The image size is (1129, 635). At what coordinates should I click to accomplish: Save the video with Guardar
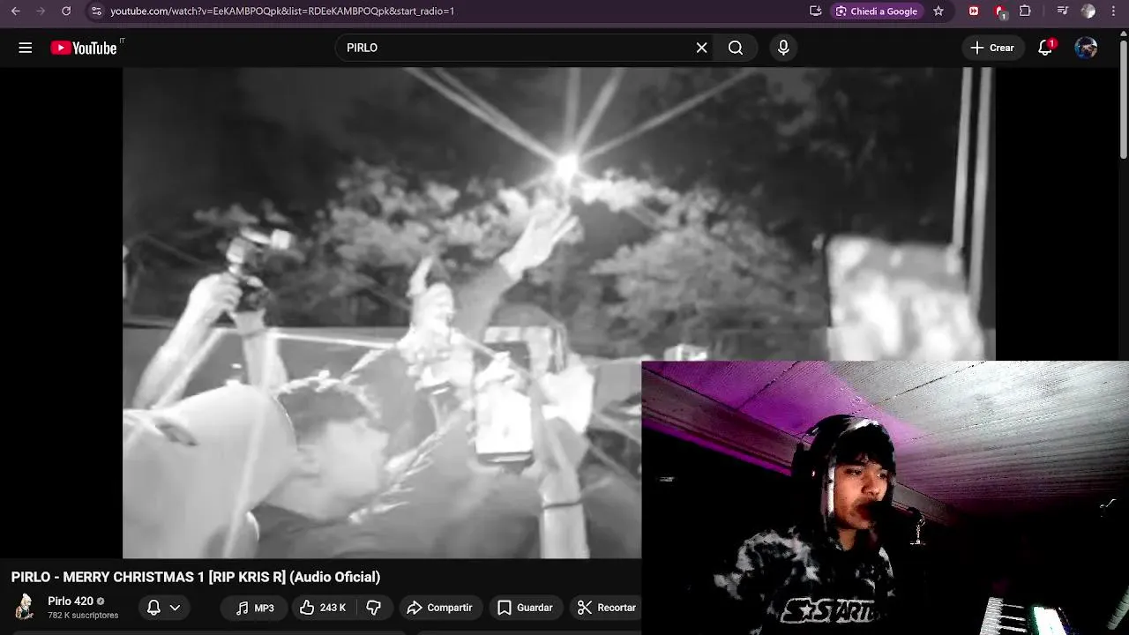click(525, 608)
